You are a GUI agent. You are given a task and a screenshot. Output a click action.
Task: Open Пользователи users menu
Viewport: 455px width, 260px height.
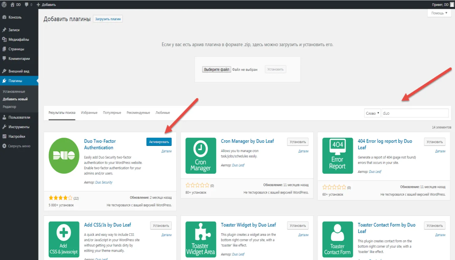(19, 117)
